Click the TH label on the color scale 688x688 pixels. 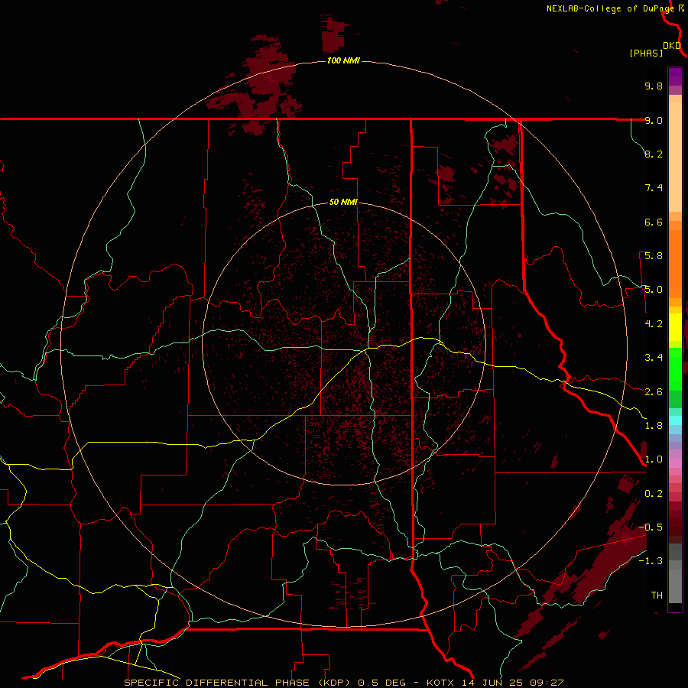tap(657, 596)
